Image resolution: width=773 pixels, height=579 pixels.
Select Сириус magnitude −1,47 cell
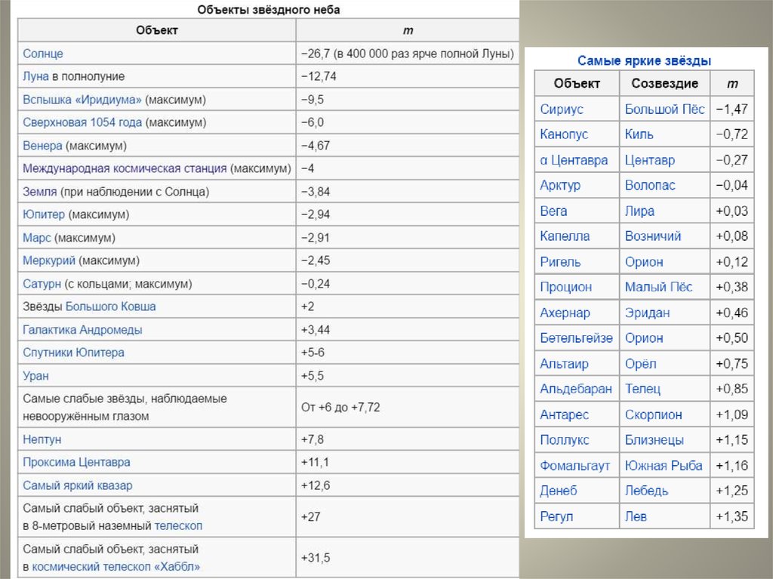click(731, 109)
